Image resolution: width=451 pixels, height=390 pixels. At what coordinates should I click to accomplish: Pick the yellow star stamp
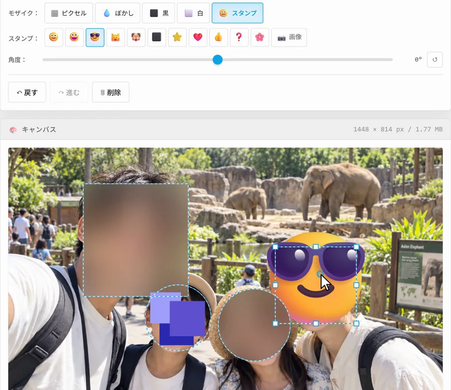(177, 37)
